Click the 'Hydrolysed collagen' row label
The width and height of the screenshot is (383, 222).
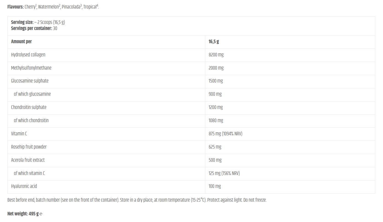coord(28,55)
